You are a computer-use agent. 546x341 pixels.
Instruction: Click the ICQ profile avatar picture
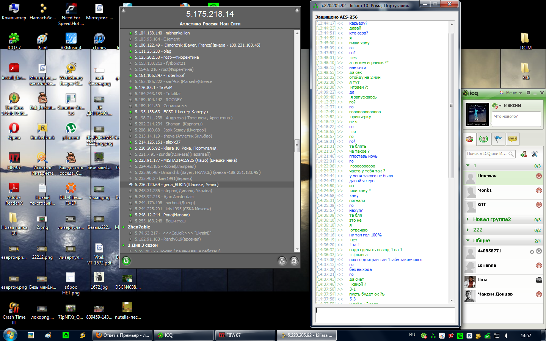click(477, 114)
